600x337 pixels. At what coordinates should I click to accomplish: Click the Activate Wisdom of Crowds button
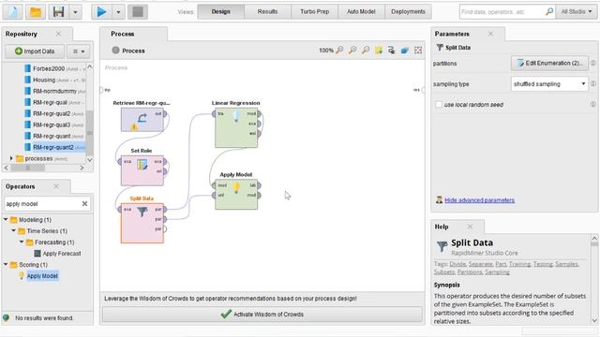(262, 315)
